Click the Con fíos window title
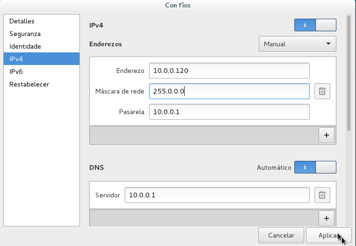This screenshot has height=246, width=356. pyautogui.click(x=178, y=5)
